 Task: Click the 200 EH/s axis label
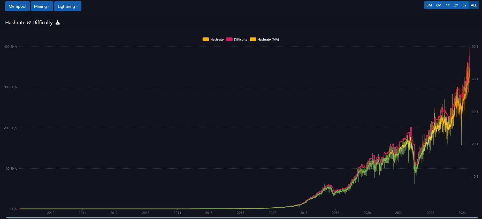[x=11, y=128]
